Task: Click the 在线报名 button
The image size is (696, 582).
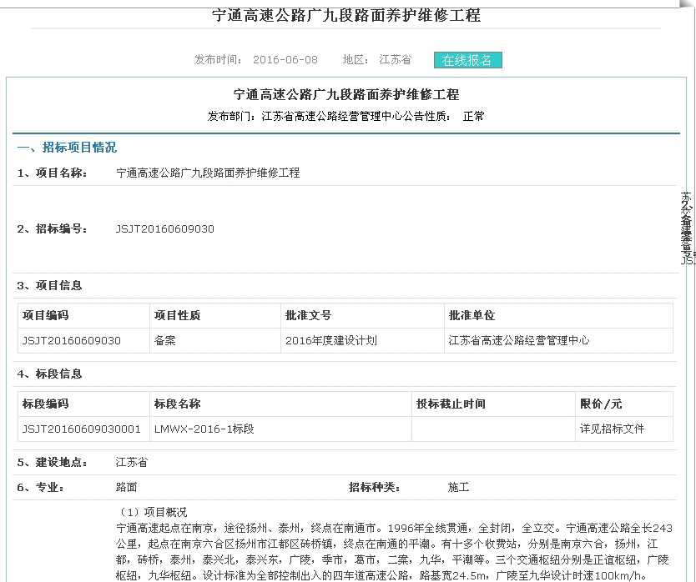Action: coord(468,60)
